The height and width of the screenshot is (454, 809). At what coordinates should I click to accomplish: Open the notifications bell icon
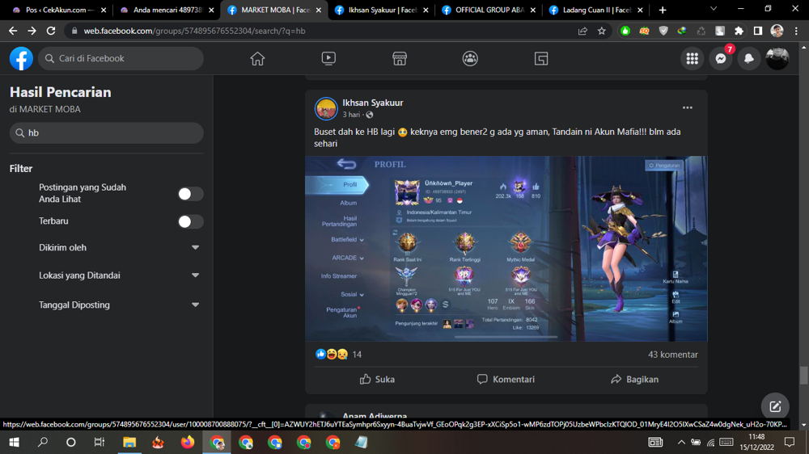pyautogui.click(x=749, y=59)
